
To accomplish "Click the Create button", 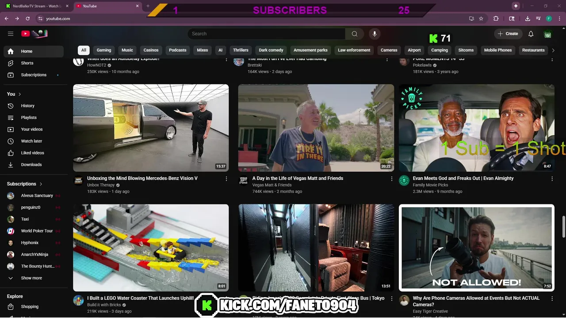I will click(508, 34).
